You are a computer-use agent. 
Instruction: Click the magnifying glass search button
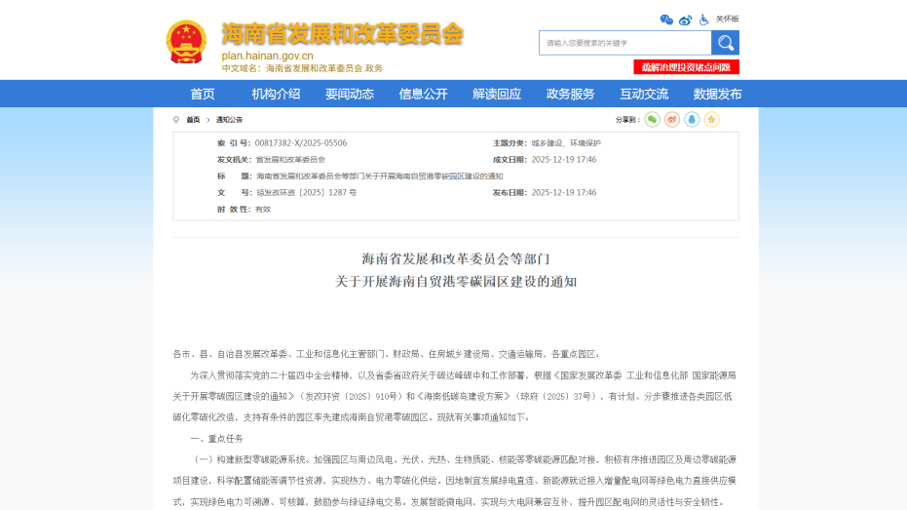point(725,43)
